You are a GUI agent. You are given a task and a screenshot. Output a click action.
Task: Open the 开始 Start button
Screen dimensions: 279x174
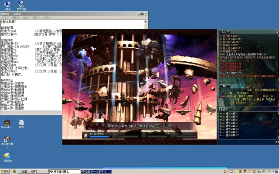click(5, 171)
